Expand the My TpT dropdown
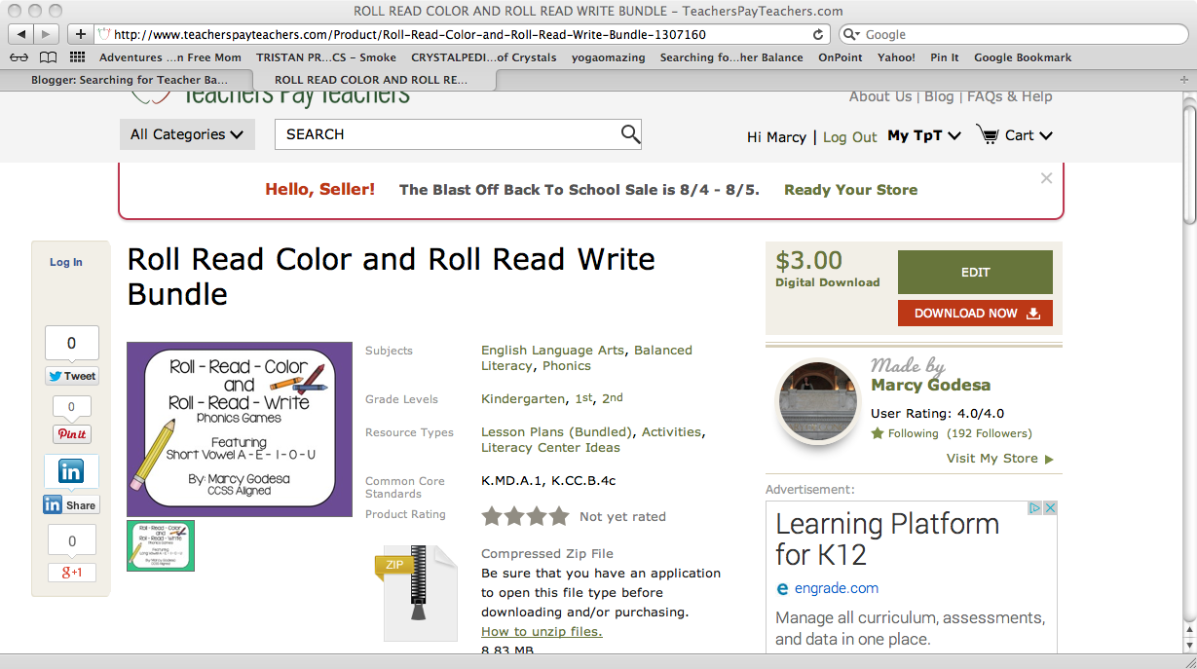1197x669 pixels. point(924,136)
